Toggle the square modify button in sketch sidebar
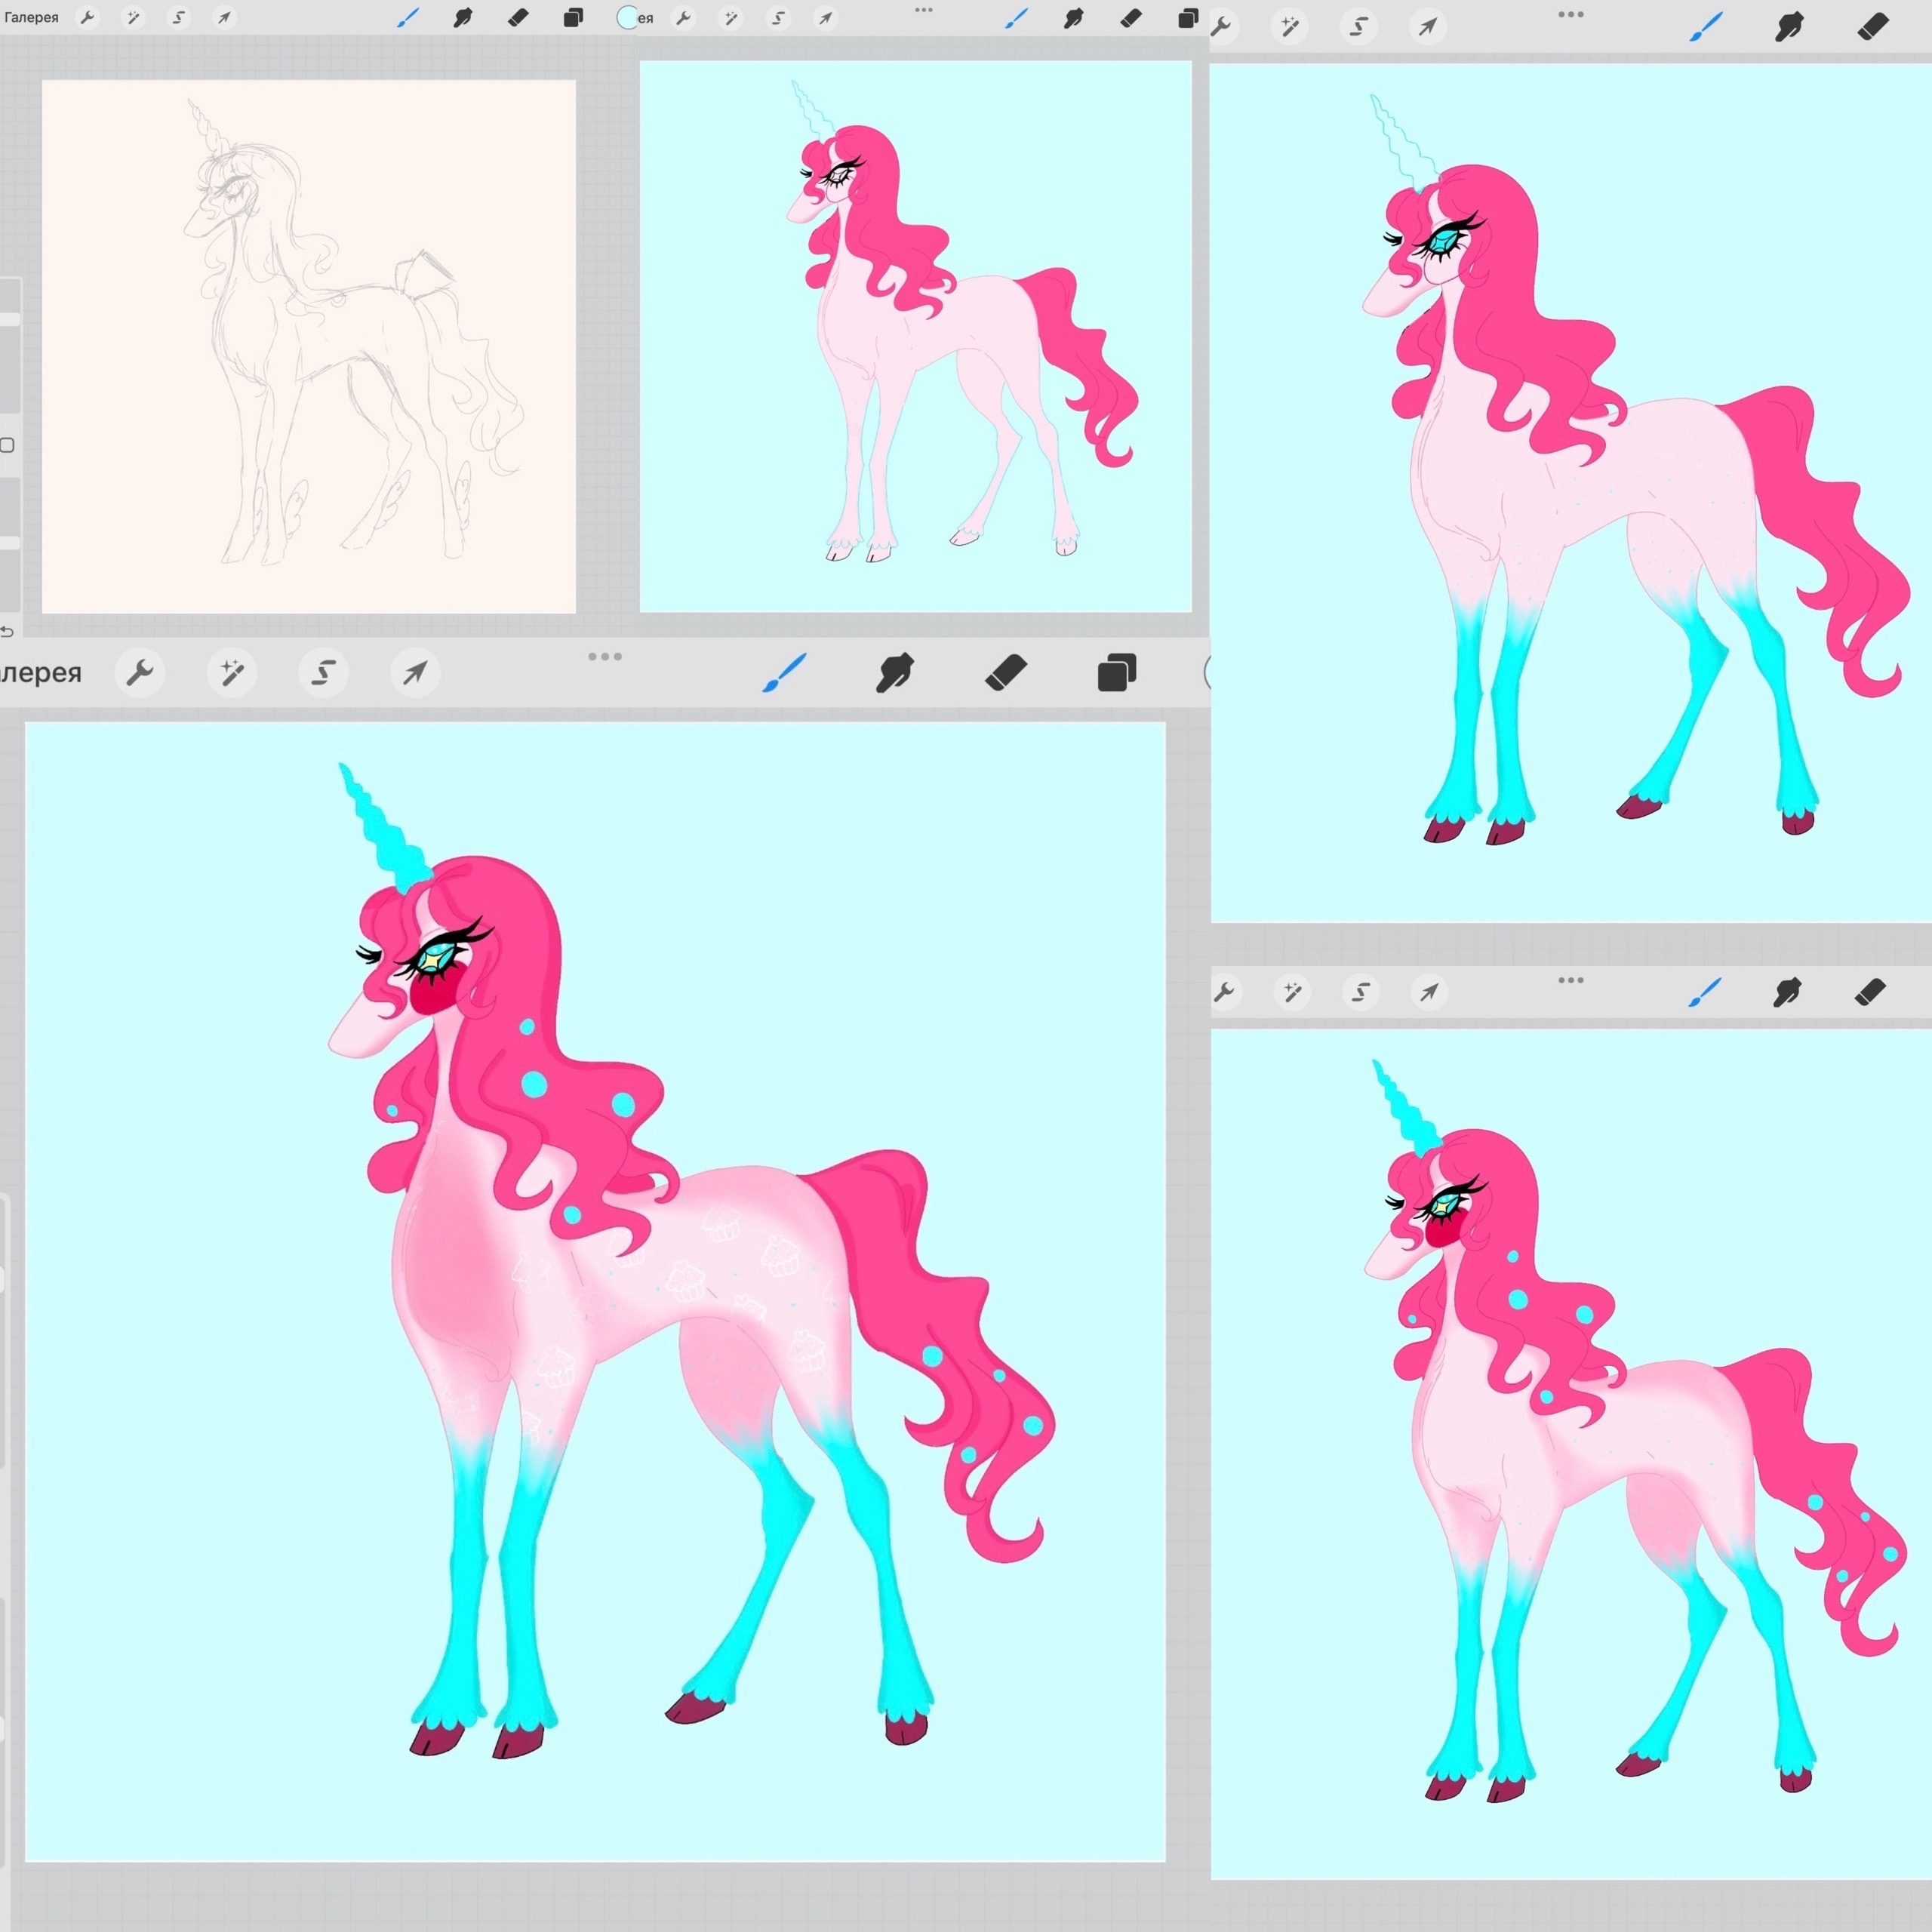The height and width of the screenshot is (1932, 1932). (x=7, y=445)
